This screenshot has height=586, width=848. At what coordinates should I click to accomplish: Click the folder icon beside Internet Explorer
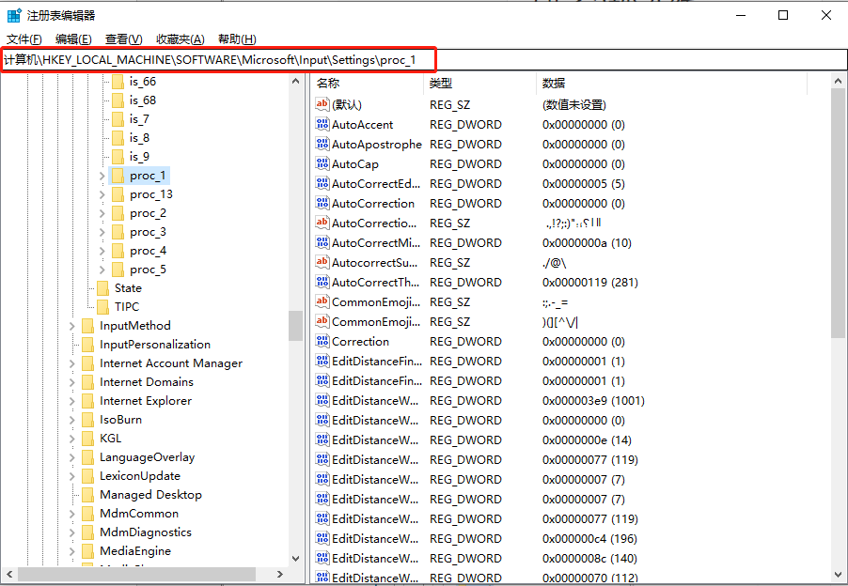[x=87, y=401]
